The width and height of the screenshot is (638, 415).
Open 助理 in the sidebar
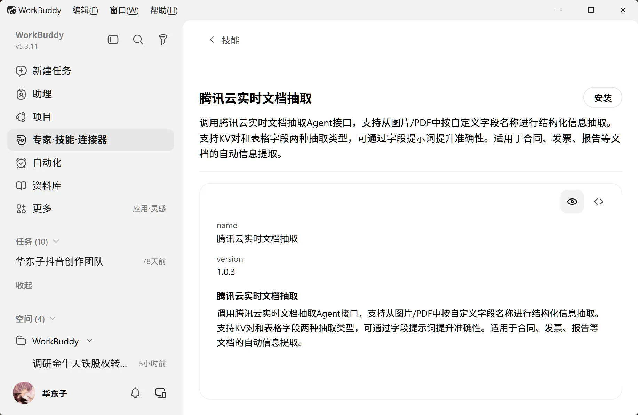(91, 94)
